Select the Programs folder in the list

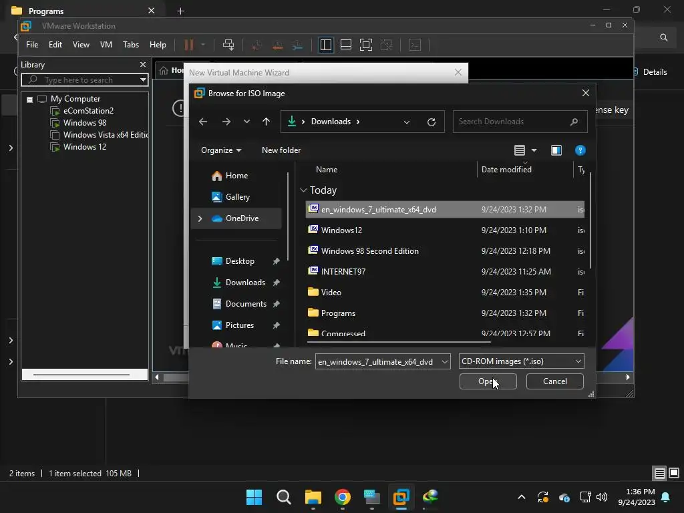click(445, 313)
